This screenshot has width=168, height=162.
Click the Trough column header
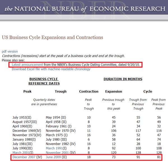click(61, 91)
